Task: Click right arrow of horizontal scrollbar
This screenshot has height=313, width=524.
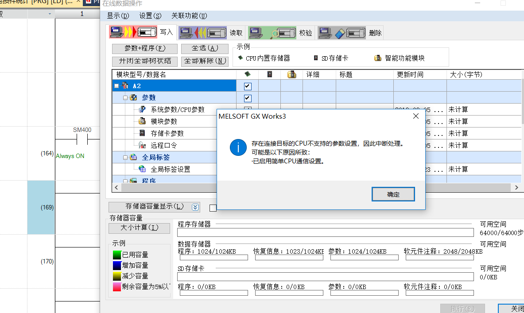Action: point(516,188)
